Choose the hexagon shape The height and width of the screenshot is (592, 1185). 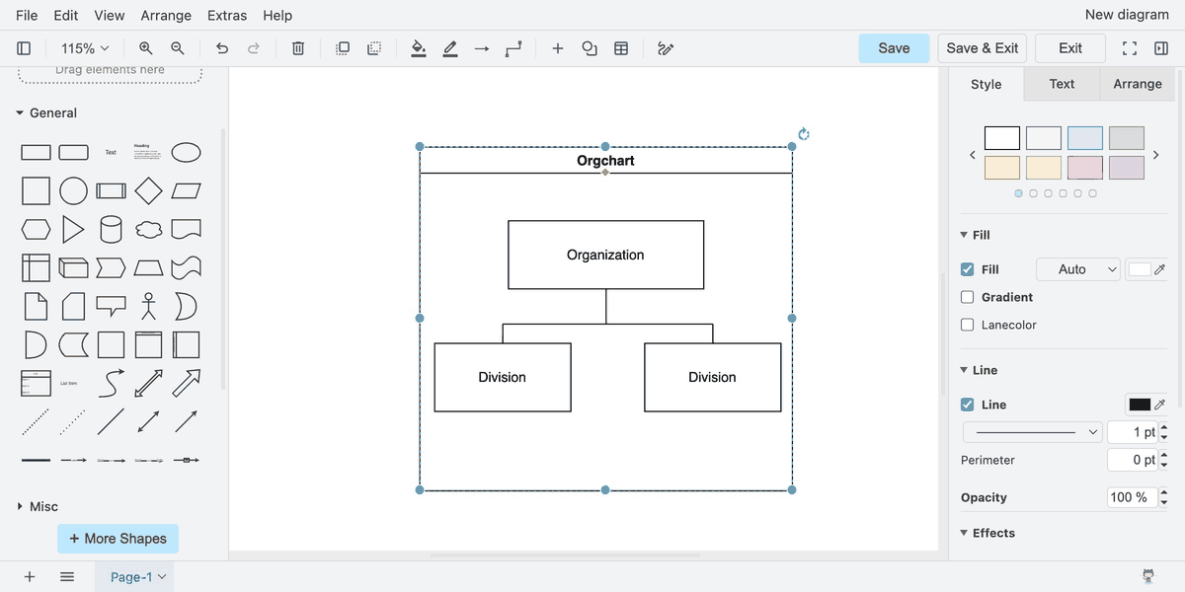click(x=36, y=229)
